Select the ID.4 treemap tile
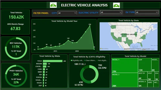Image resolution: width=161 pixels, height=90 pixels. click(157, 76)
